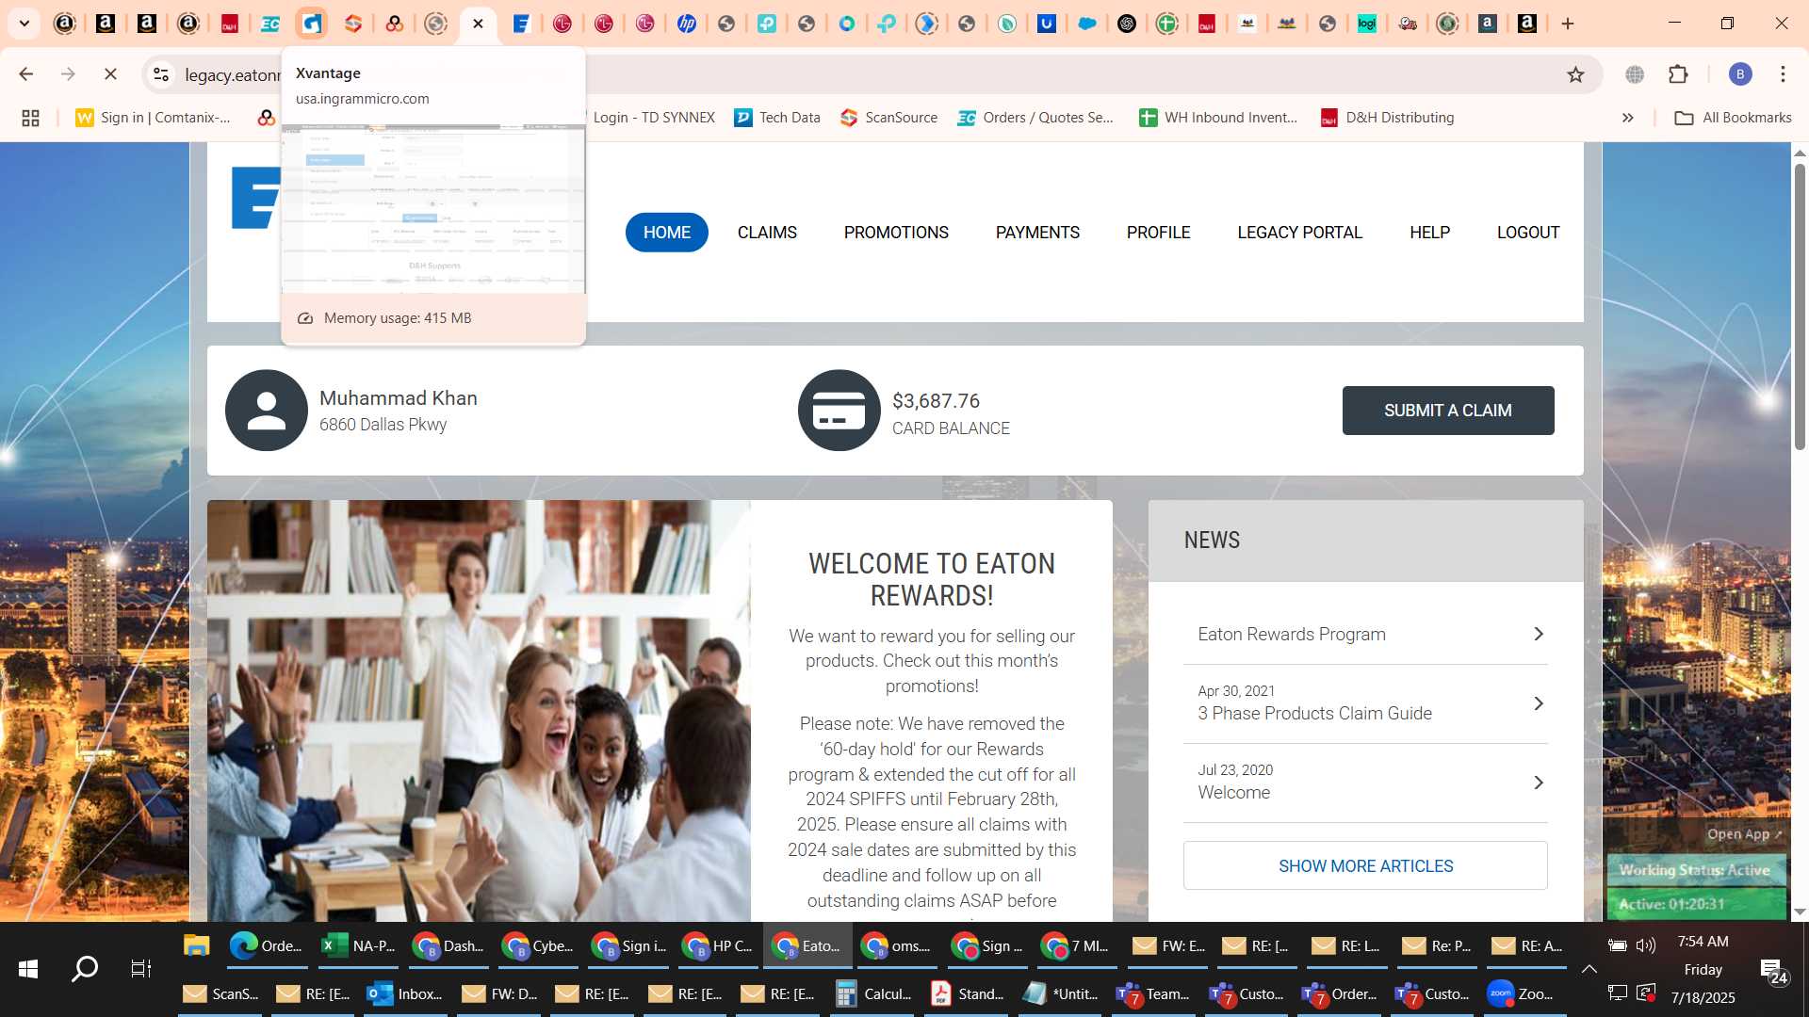Viewport: 1809px width, 1017px height.
Task: Click the Xvantage tab preview thumbnail
Action: tap(433, 209)
